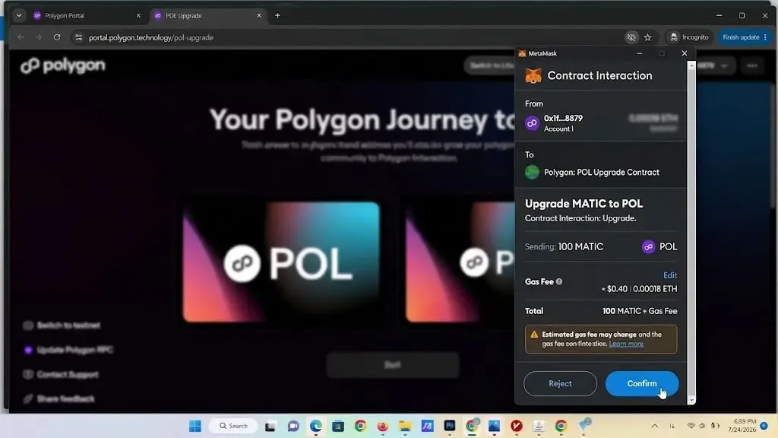Edit the gas fee
The height and width of the screenshot is (438, 778).
point(670,275)
